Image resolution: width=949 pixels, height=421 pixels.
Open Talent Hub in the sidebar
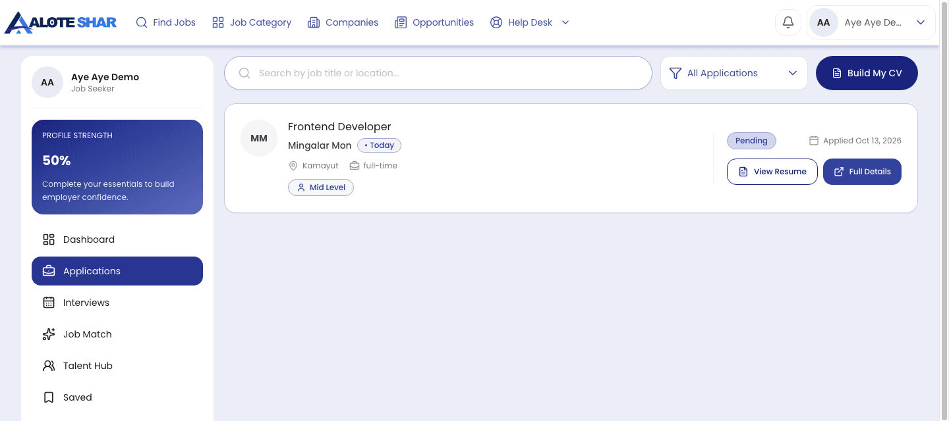click(117, 366)
